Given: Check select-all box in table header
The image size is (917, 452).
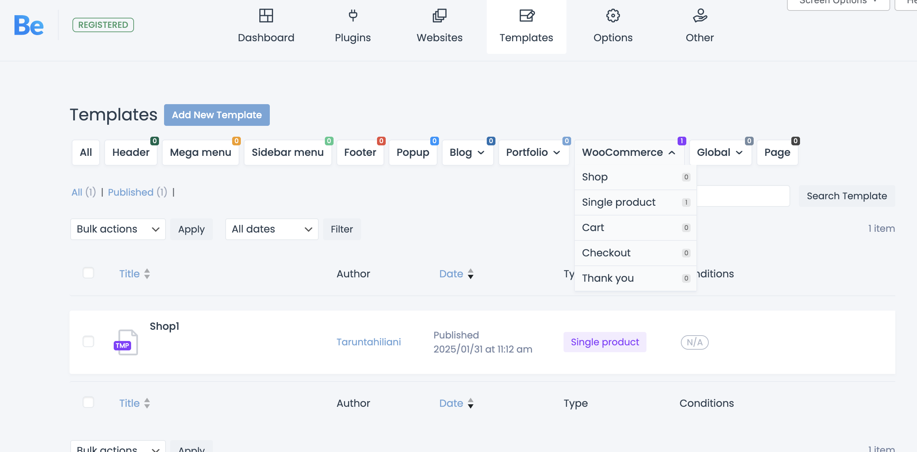Looking at the screenshot, I should (88, 273).
